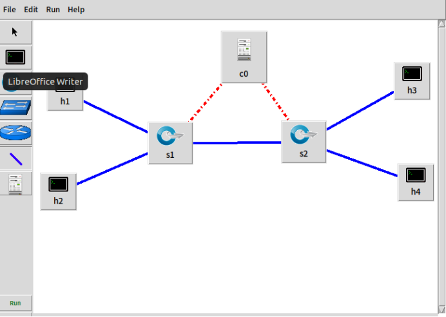446x317 pixels.
Task: Click the green Run button
Action: point(15,303)
